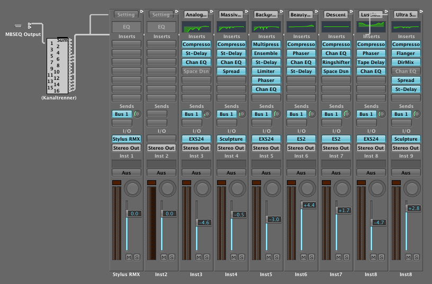This screenshot has height=284, width=432.
Task: Mute the Inst6 channel strip
Action: point(303,257)
